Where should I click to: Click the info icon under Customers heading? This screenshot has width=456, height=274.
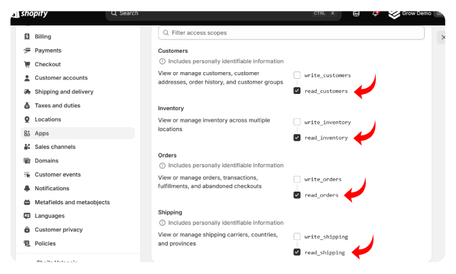point(162,61)
